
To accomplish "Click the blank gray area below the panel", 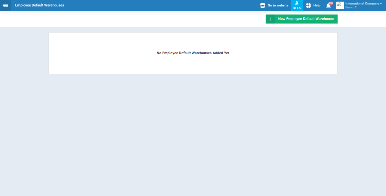I will click(x=193, y=135).
